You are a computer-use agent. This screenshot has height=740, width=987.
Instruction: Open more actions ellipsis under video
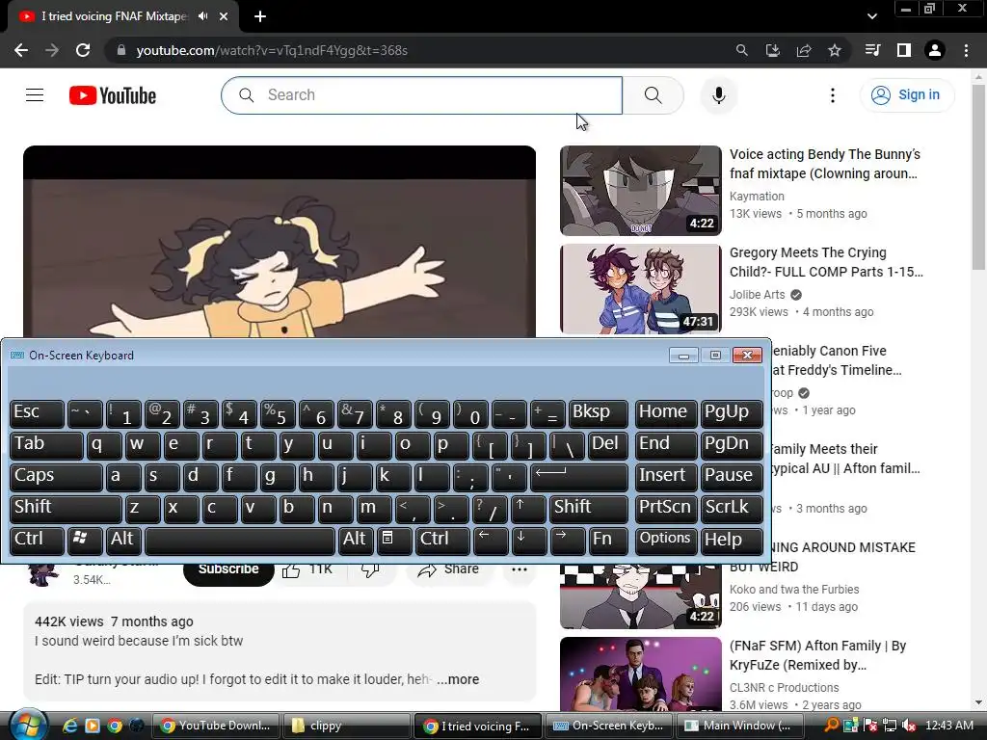tap(520, 570)
